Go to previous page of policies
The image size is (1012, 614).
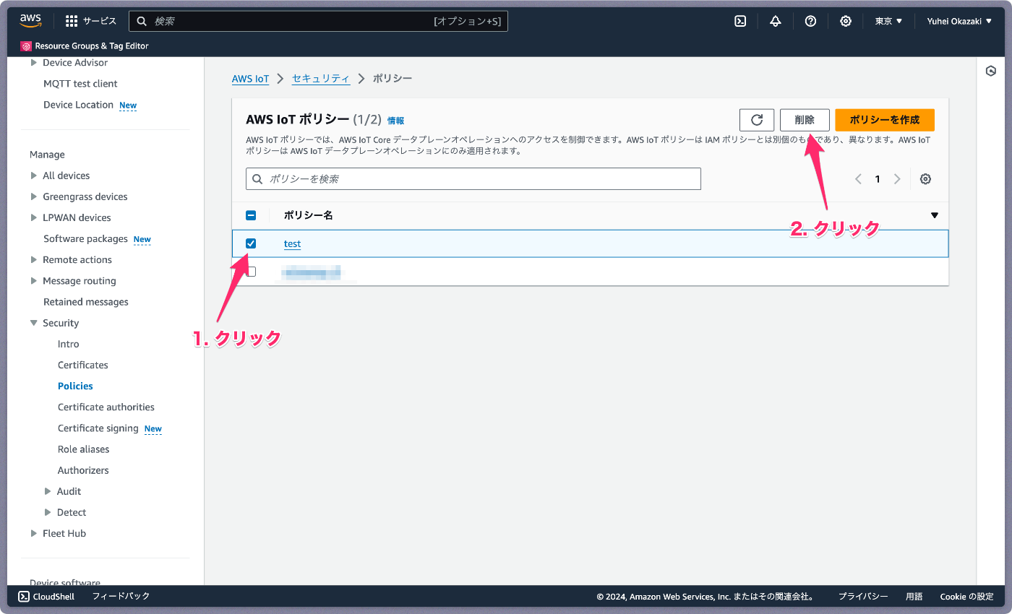(858, 179)
